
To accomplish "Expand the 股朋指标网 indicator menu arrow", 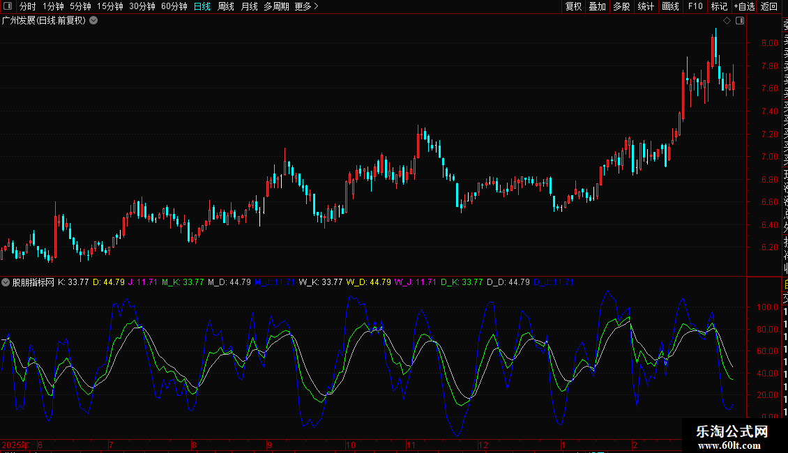I will tap(5, 282).
